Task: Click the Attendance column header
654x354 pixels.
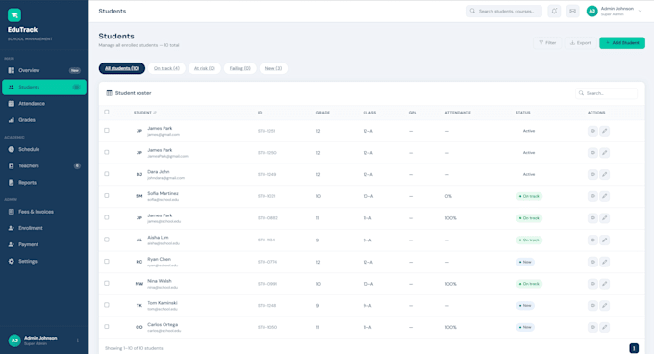Action: (458, 113)
